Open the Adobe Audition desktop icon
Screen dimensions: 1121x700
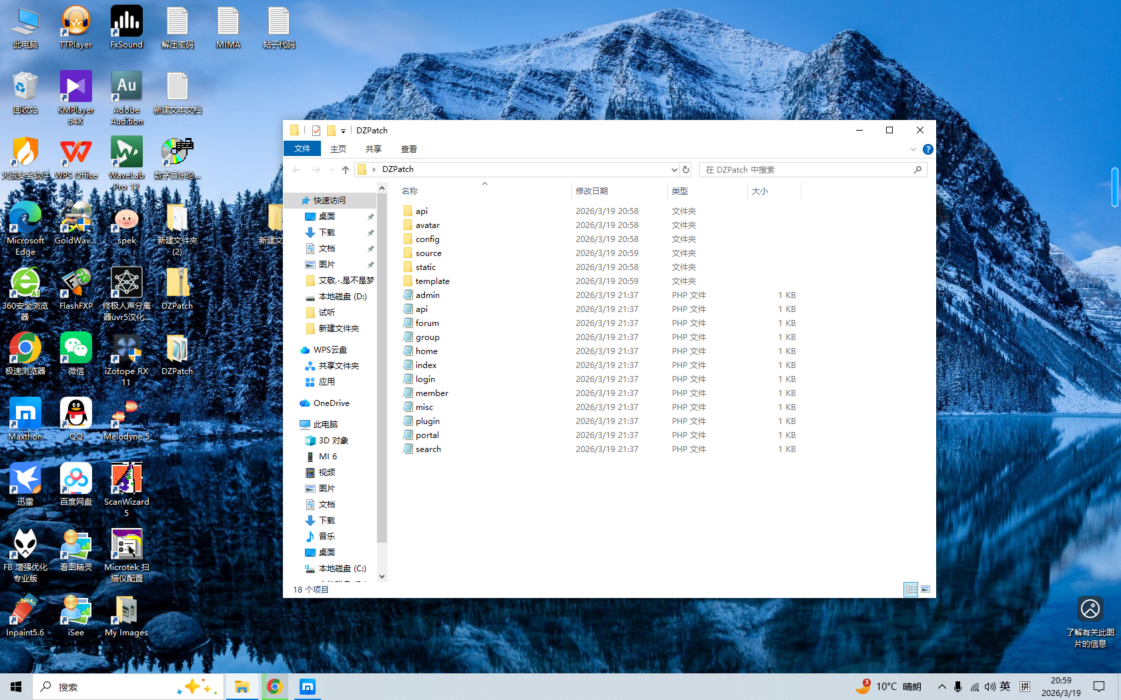click(x=126, y=97)
